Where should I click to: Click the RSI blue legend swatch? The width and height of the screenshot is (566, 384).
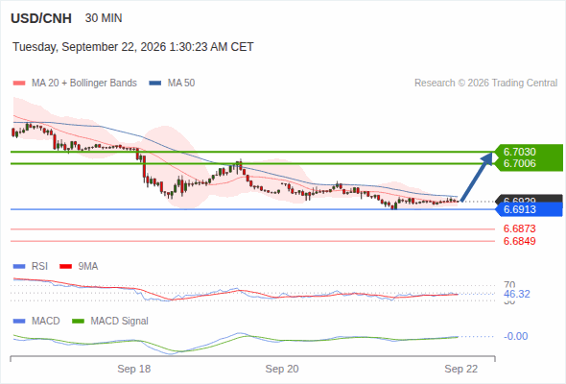click(x=19, y=267)
